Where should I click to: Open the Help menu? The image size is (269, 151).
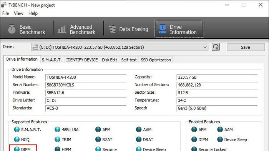coord(33,13)
